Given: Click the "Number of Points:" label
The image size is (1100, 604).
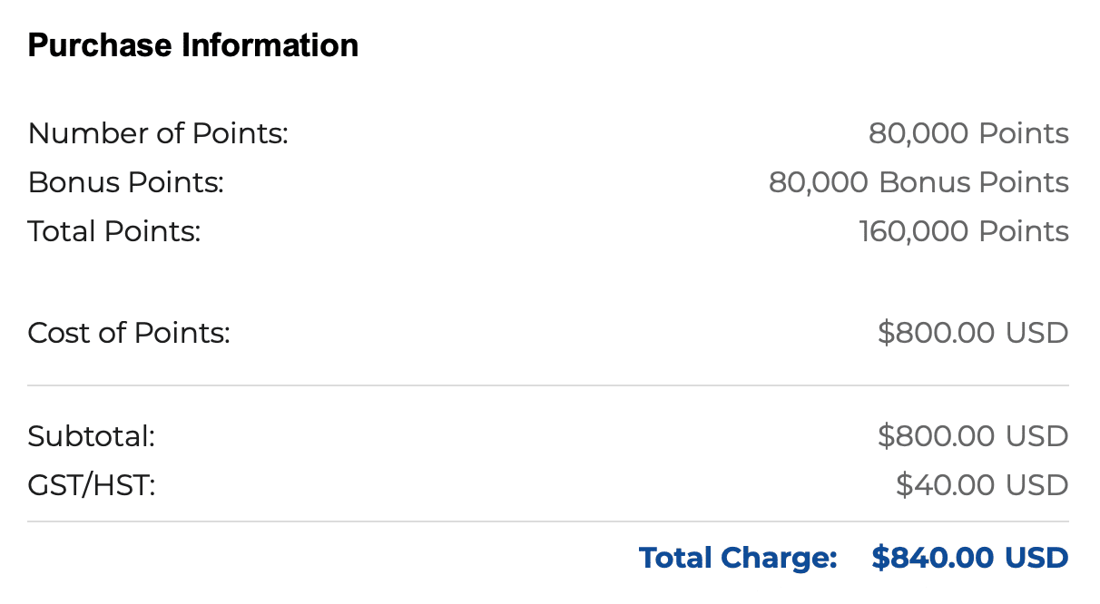Looking at the screenshot, I should [158, 134].
